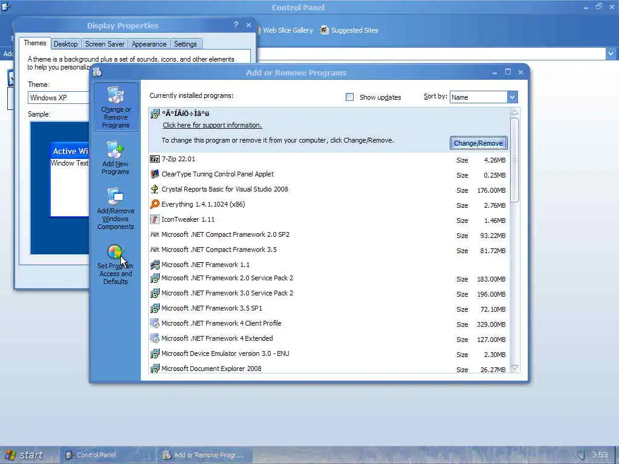The height and width of the screenshot is (464, 619).
Task: Click the Windows start button
Action: click(x=24, y=455)
